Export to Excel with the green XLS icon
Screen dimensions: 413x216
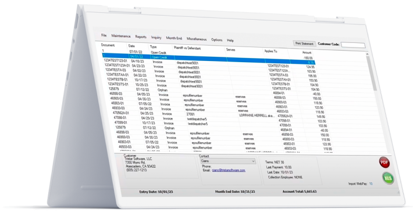pos(388,178)
